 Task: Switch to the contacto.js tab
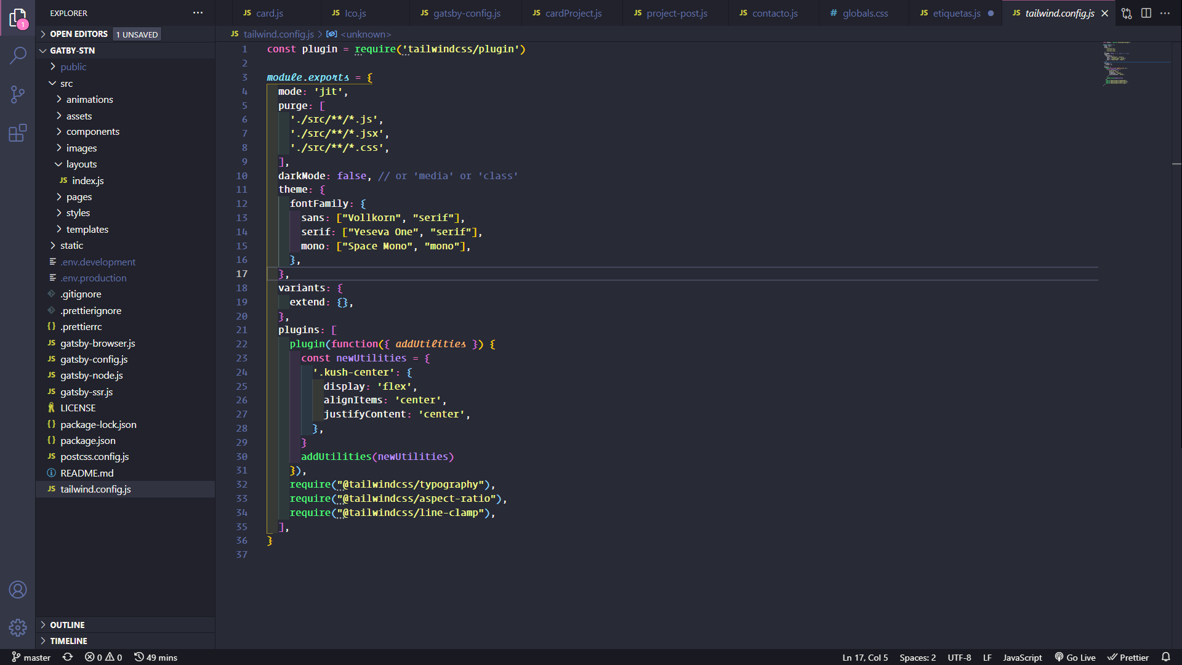click(x=774, y=13)
